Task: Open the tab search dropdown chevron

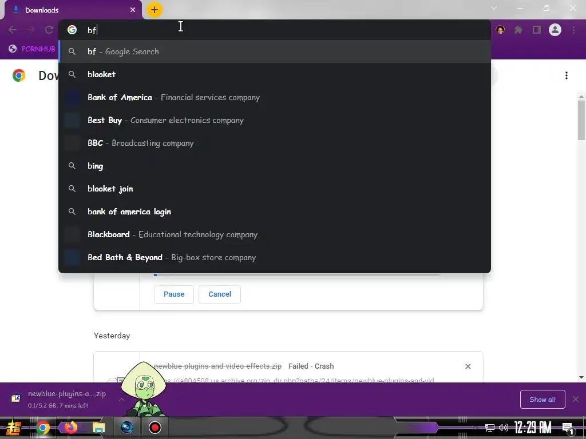Action: pyautogui.click(x=494, y=8)
